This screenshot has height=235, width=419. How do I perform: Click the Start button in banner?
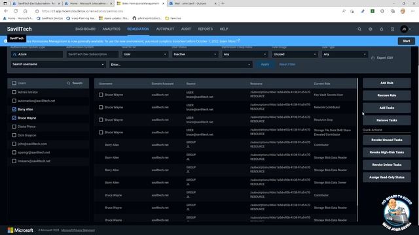pos(407,41)
